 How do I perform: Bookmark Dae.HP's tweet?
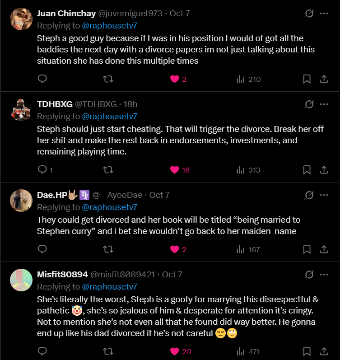pos(307,249)
